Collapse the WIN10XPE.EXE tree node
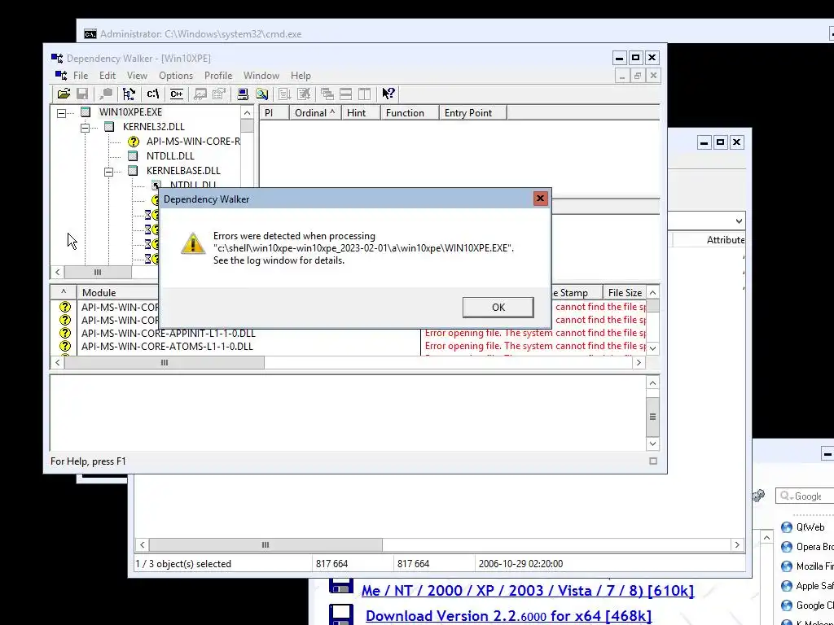 [x=62, y=113]
